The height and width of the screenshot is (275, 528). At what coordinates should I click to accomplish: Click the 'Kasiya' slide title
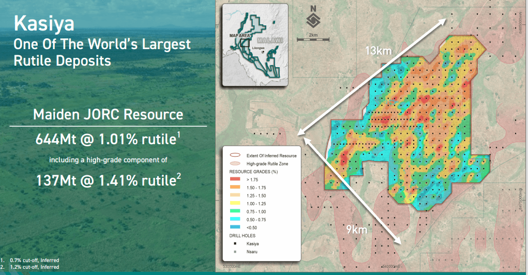coord(44,24)
